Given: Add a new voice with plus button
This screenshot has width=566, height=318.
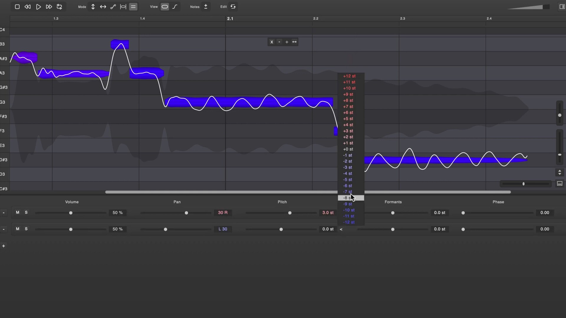Looking at the screenshot, I should 4,246.
